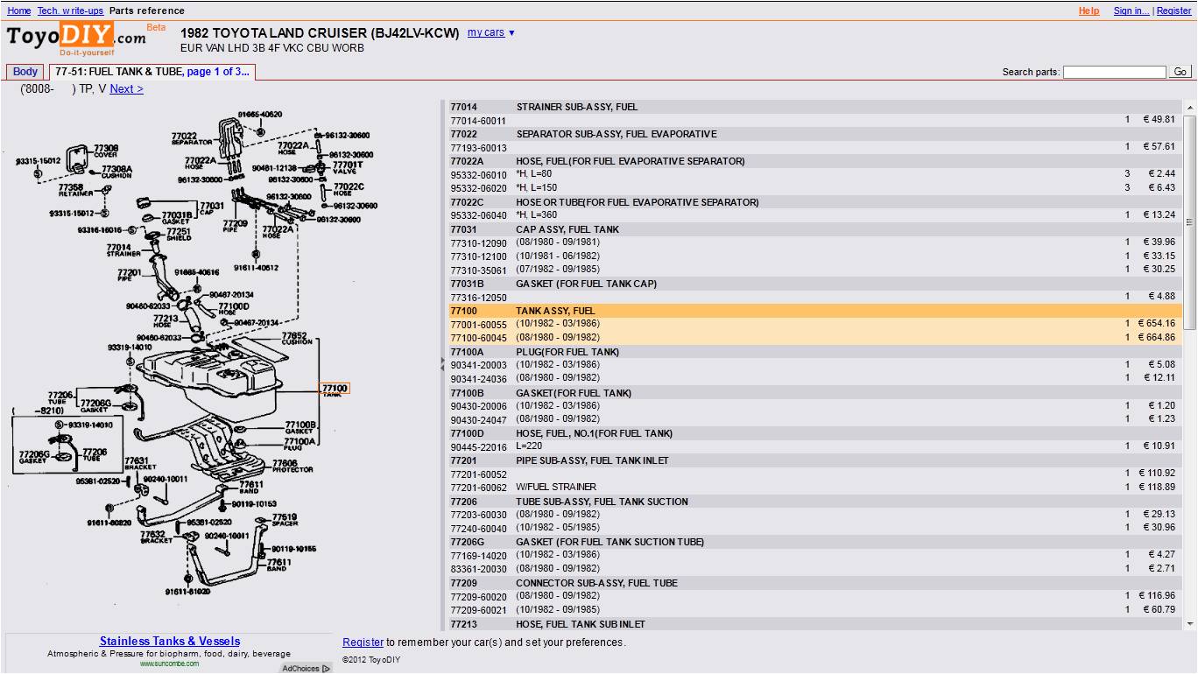Click the parts list scroll up arrow
The height and width of the screenshot is (674, 1198).
pos(1189,108)
